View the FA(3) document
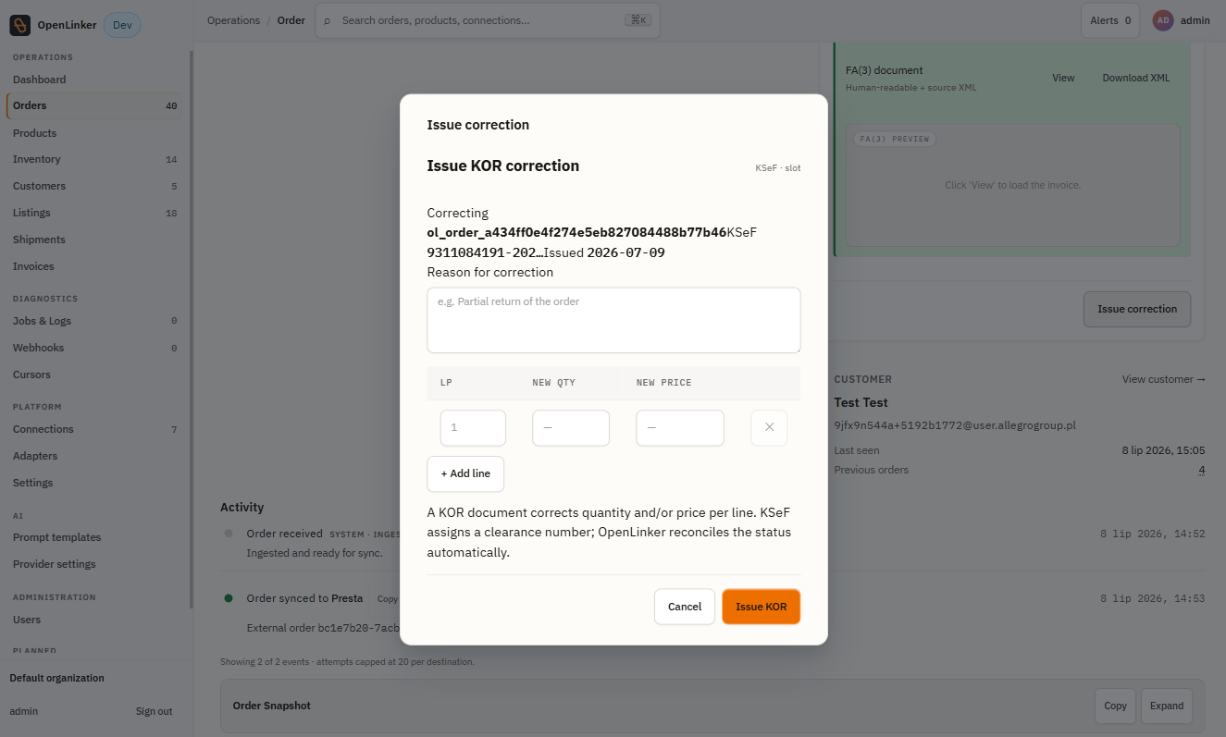Viewport: 1226px width, 737px height. (x=1063, y=78)
